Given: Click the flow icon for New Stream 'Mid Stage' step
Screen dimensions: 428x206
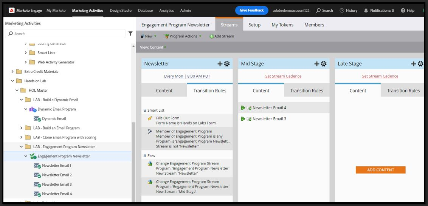Looking at the screenshot, I should coord(150,182).
